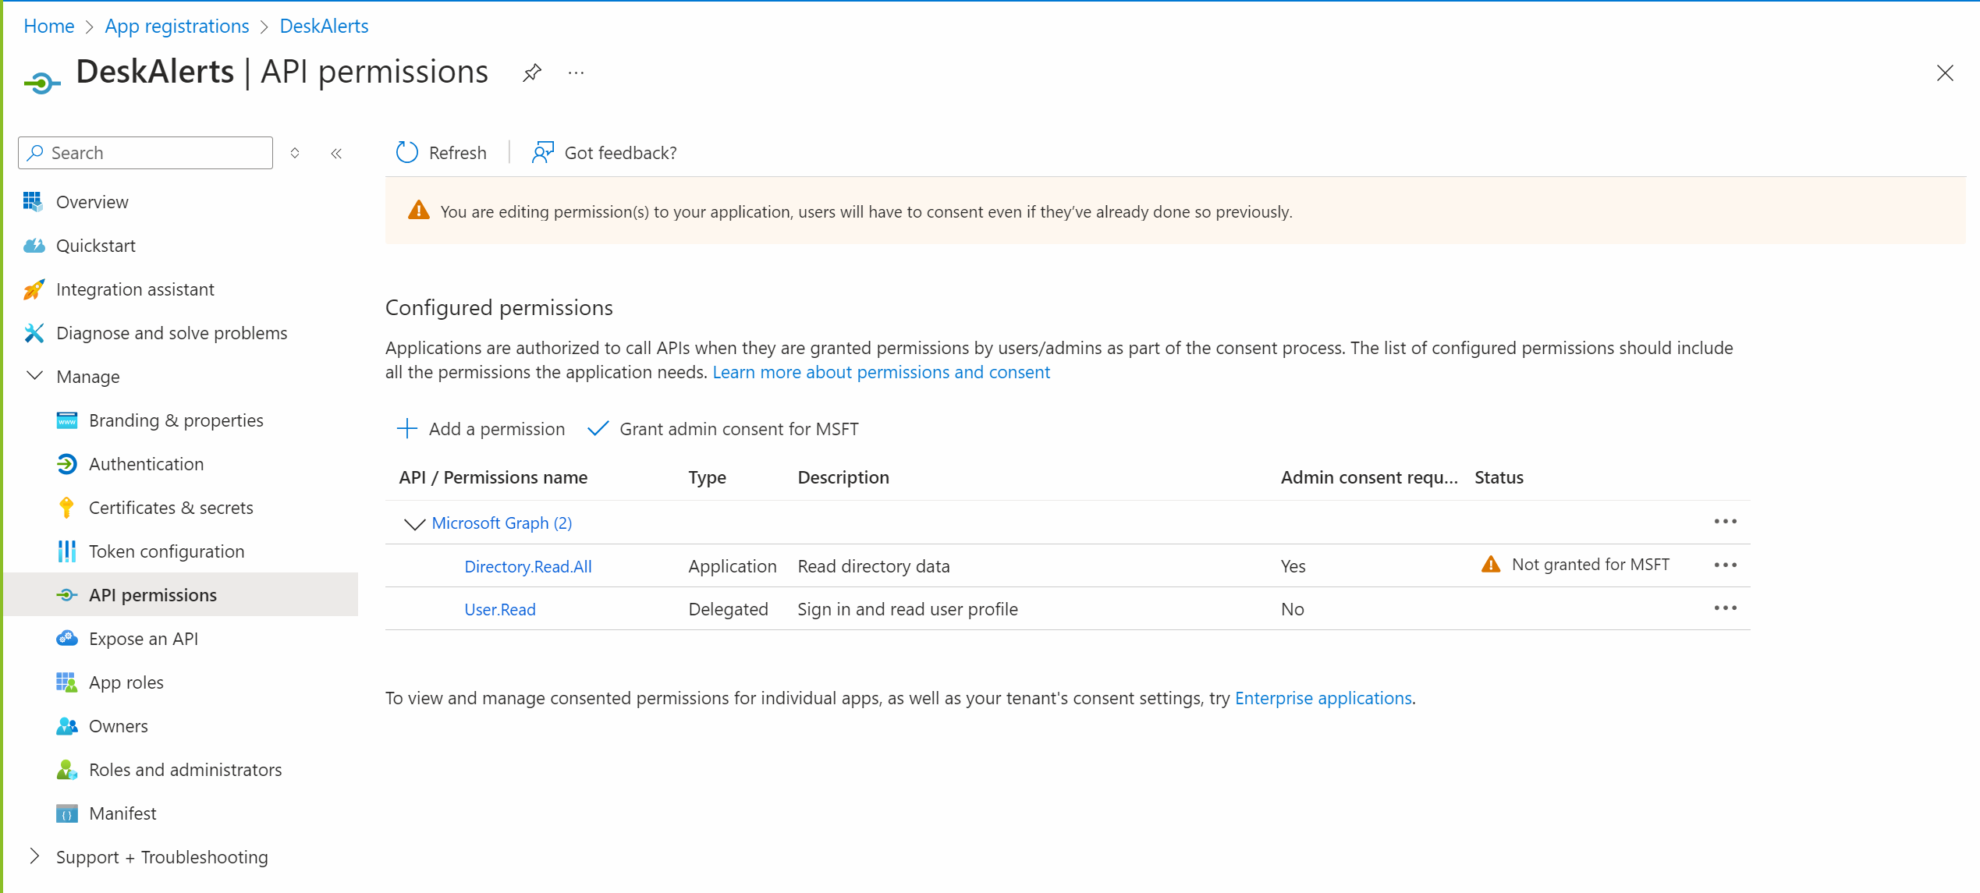Open User.Read row options ellipsis
The height and width of the screenshot is (893, 1980).
point(1725,608)
